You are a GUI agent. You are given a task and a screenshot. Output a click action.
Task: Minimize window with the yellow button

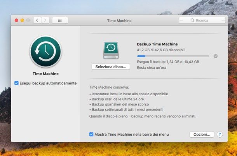coord(22,20)
